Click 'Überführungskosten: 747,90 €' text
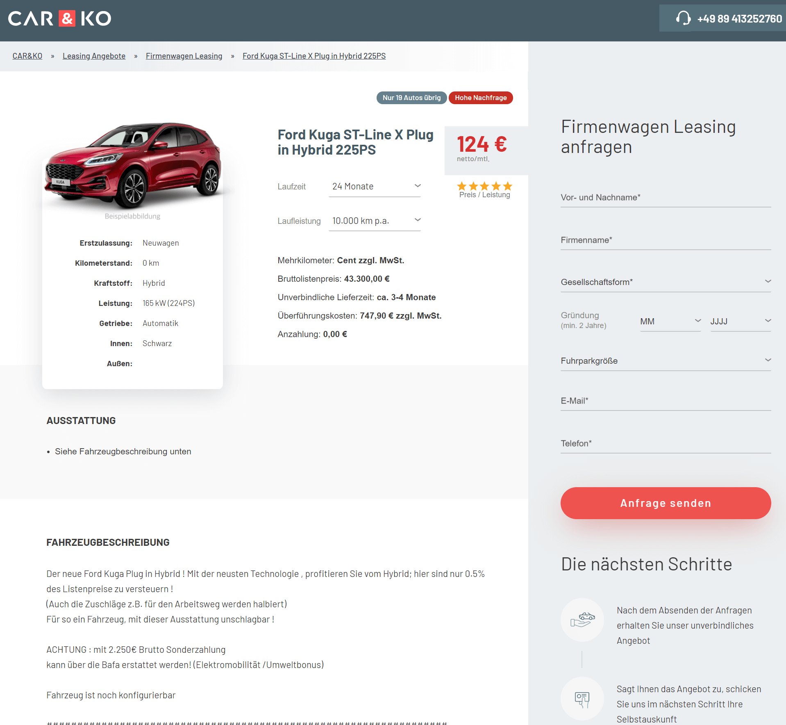 coord(359,316)
